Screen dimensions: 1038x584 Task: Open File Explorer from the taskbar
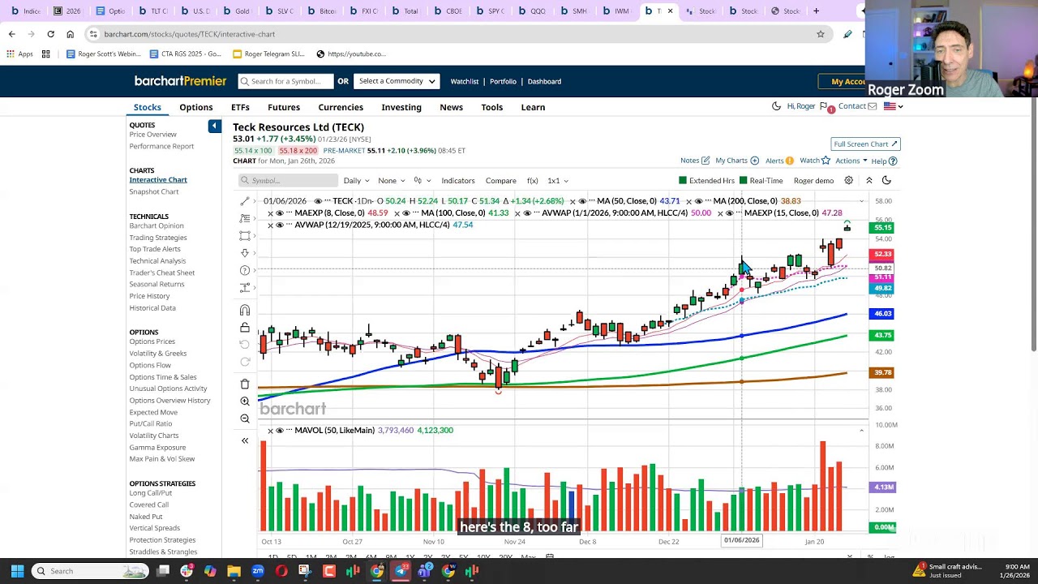[x=234, y=571]
